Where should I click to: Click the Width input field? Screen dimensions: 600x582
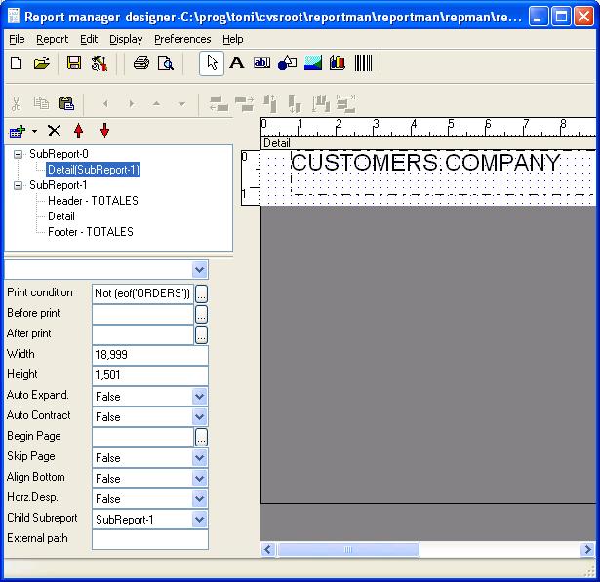click(149, 355)
